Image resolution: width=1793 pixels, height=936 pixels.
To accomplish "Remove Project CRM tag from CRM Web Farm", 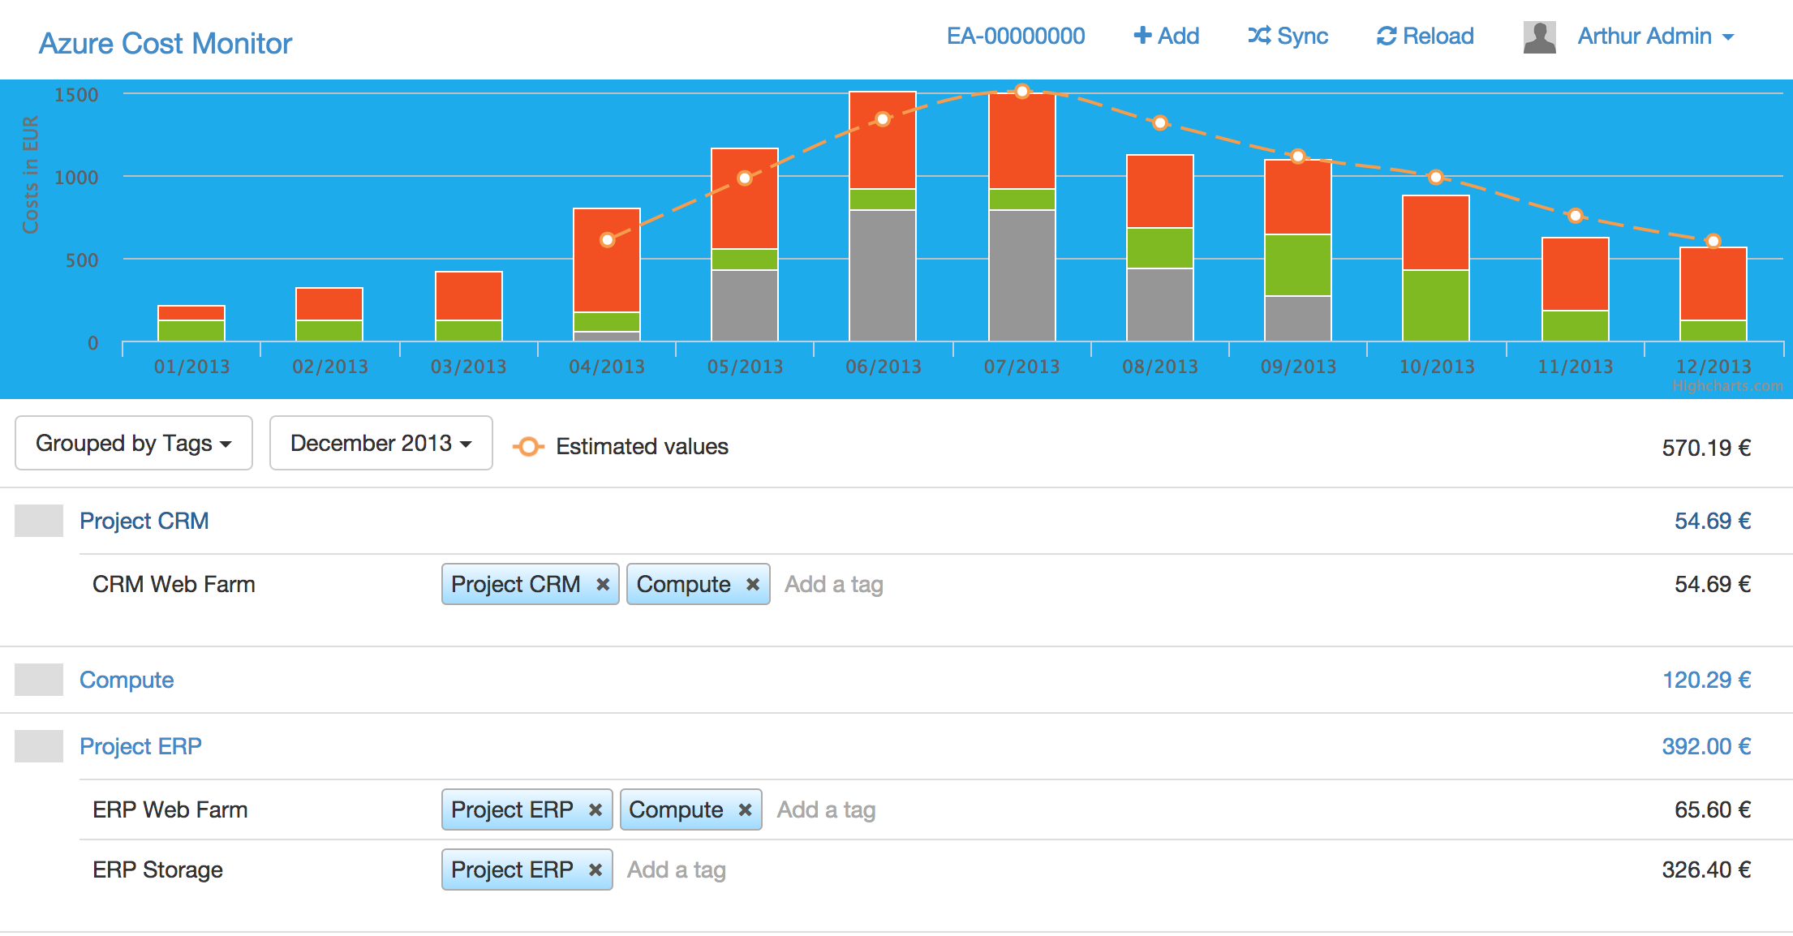I will [x=603, y=584].
